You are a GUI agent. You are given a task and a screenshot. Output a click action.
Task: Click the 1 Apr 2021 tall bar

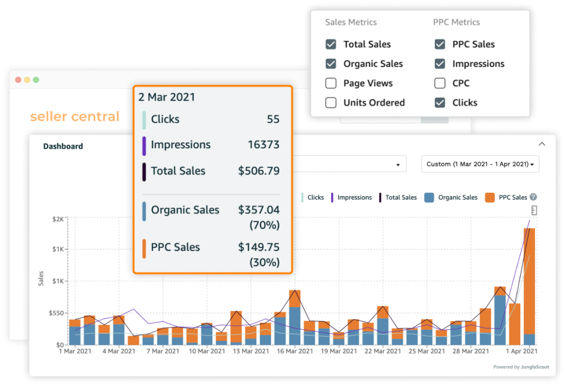(x=529, y=286)
